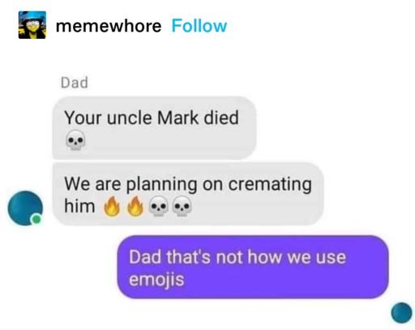The image size is (415, 330).
Task: Click the word 'emojis' in the purple reply
Action: pyautogui.click(x=156, y=280)
